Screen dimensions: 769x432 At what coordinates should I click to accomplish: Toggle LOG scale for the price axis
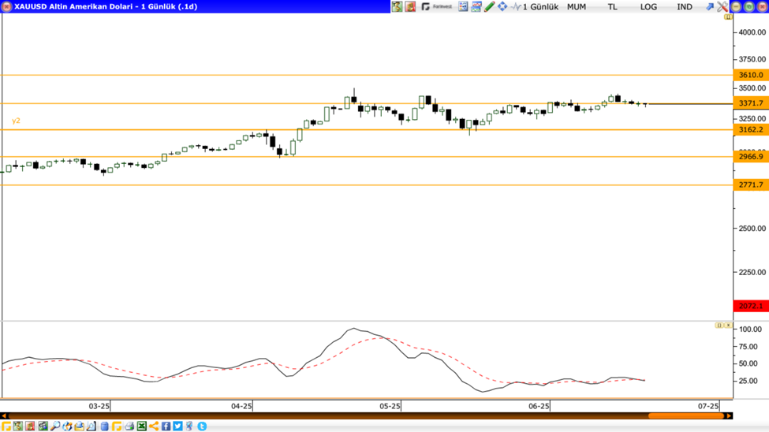click(x=648, y=6)
